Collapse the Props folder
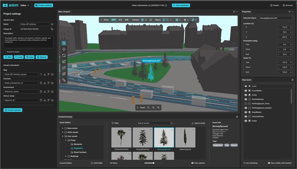Image resolution: width=297 pixels, height=169 pixels. (66, 140)
